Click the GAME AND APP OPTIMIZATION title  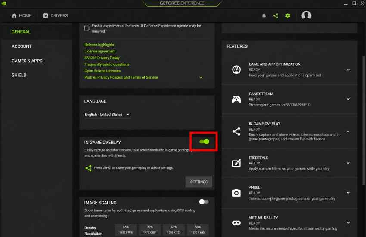click(x=275, y=64)
